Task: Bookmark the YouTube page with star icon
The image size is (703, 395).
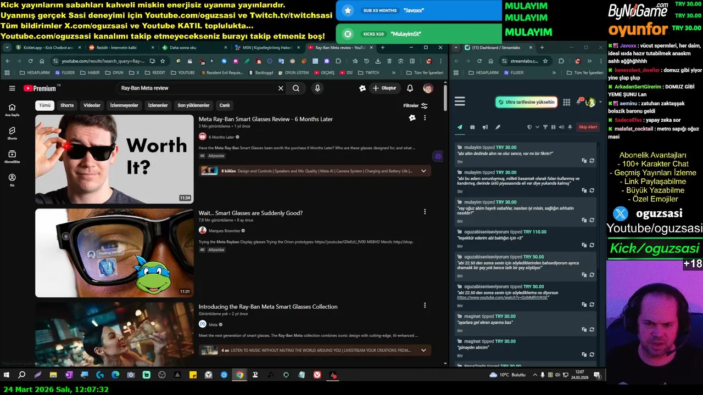Action: point(163,61)
